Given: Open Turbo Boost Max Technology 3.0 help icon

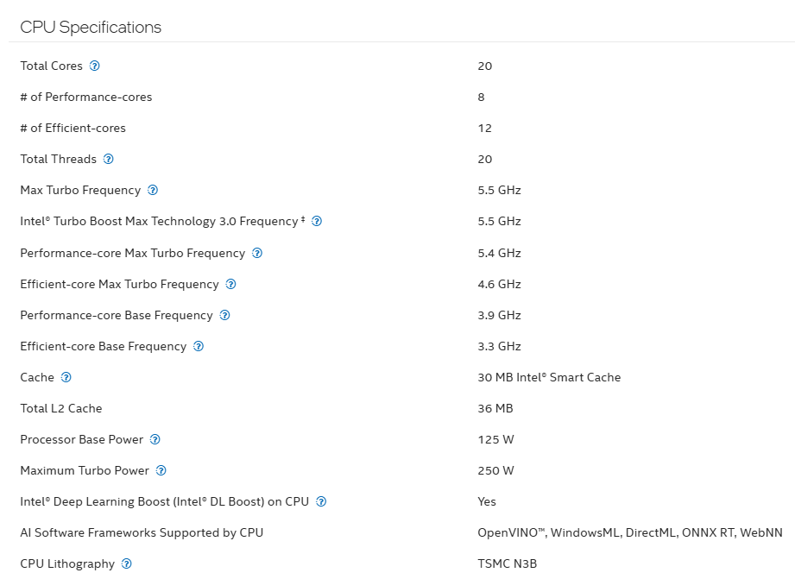Looking at the screenshot, I should point(317,221).
